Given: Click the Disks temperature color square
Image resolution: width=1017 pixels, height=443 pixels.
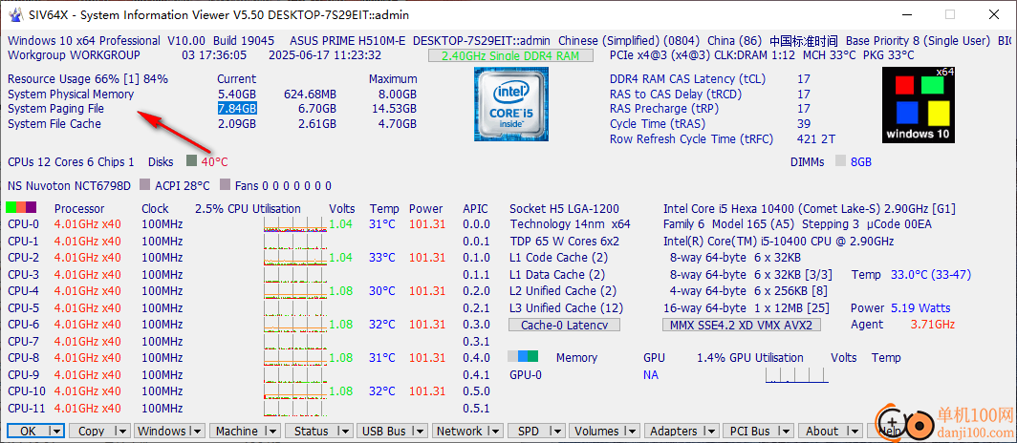Looking at the screenshot, I should tap(191, 160).
